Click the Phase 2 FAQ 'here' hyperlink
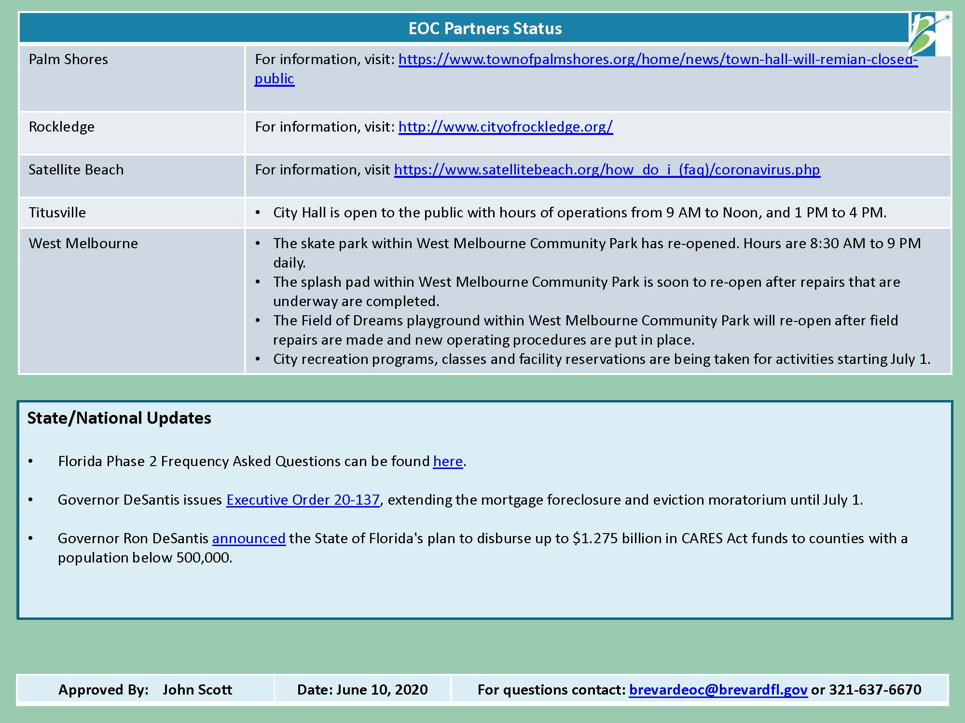 click(447, 461)
